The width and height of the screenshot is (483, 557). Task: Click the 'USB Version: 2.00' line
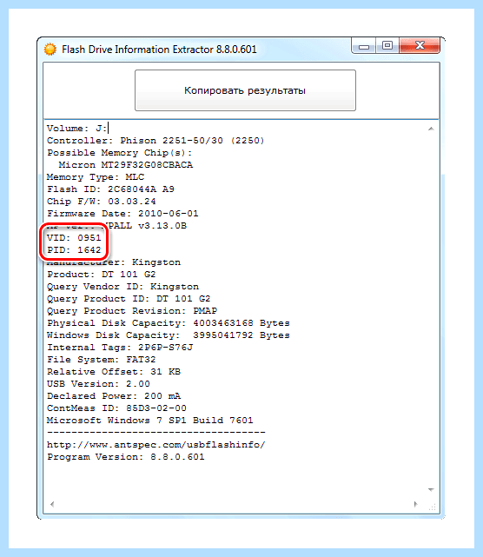pos(98,384)
